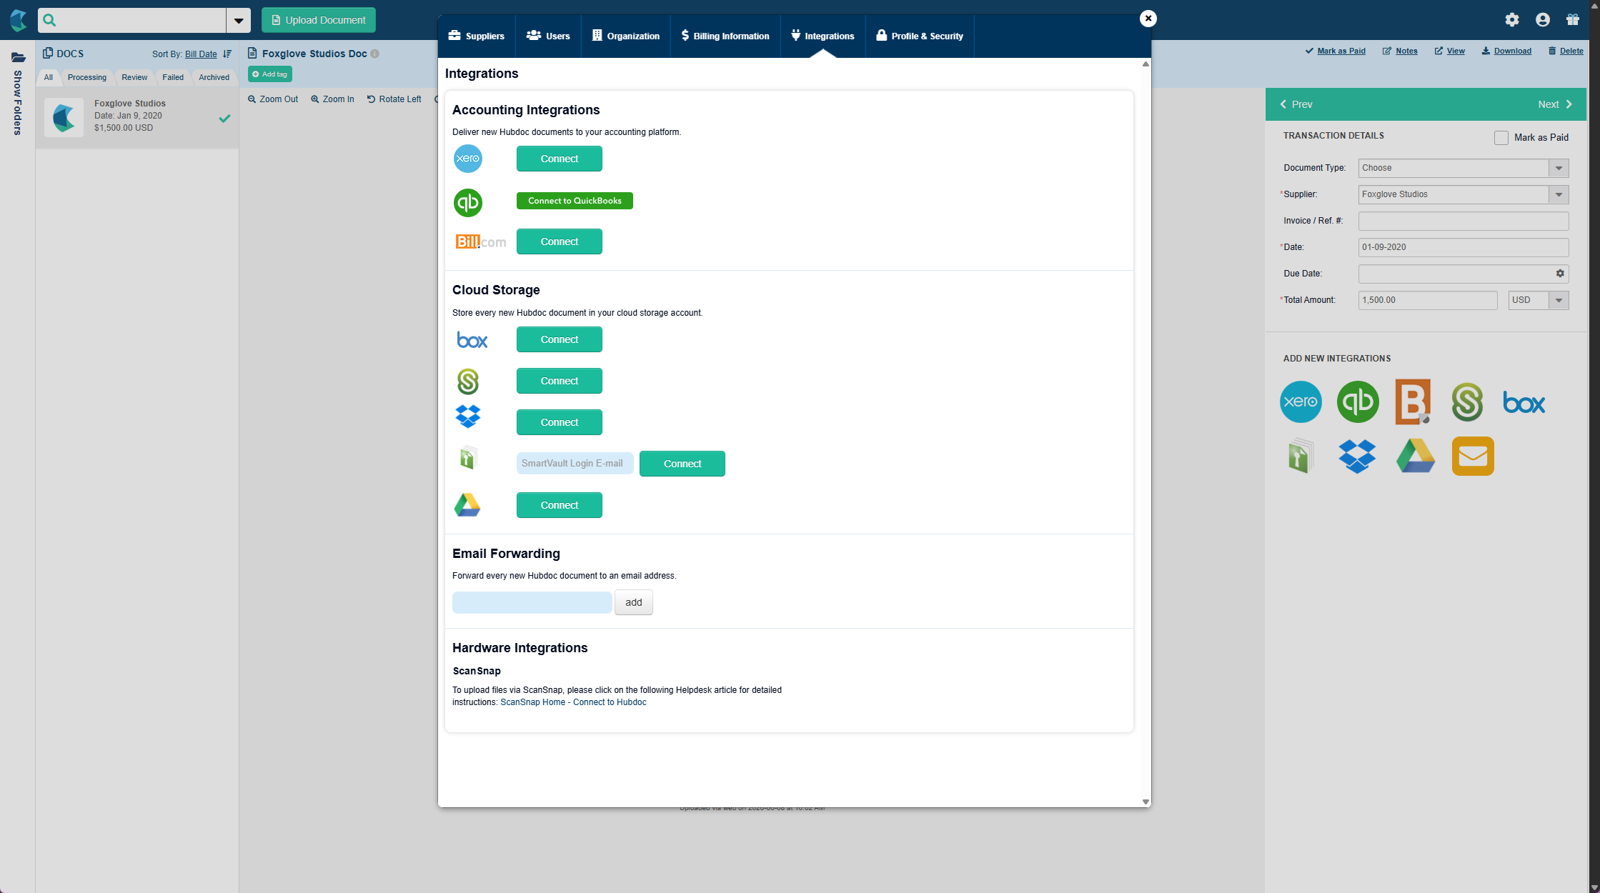
Task: Click the QuickBooks logo in Accounting Integrations
Action: (468, 203)
